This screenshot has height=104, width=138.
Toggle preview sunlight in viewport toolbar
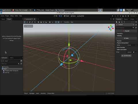pos(56,22)
